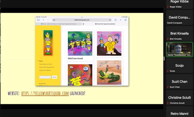
Task: Open the Safari share sheet icon
Action: coord(116,20)
